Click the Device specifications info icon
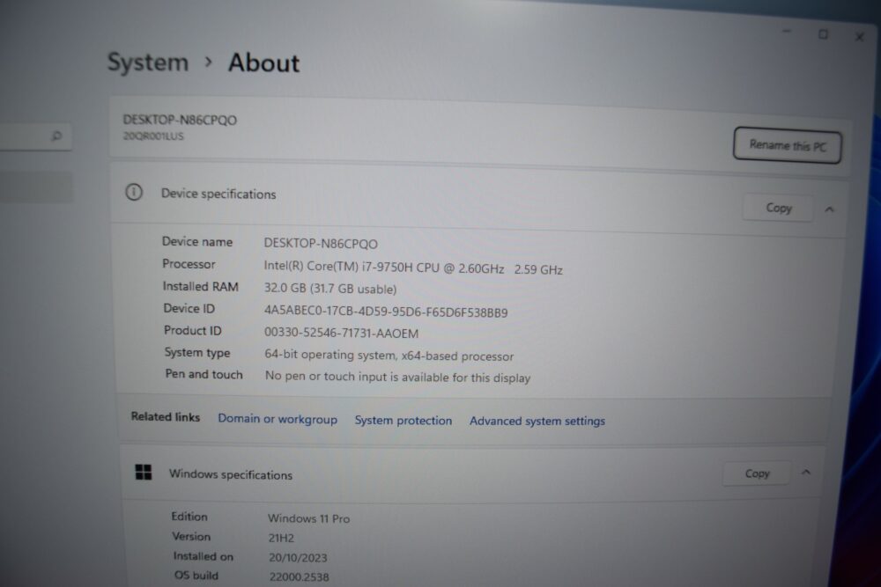881x587 pixels. [134, 193]
